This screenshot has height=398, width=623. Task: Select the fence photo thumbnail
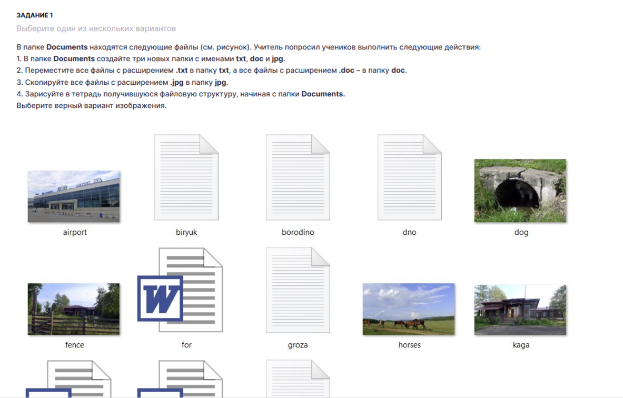pos(74,309)
